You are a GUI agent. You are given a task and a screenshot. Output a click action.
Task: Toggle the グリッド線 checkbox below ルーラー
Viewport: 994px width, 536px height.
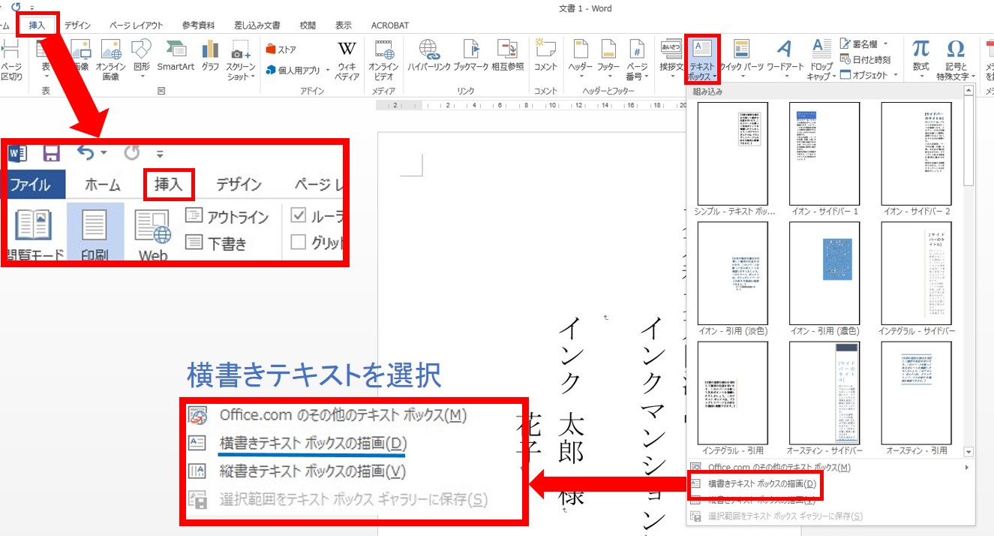pos(299,242)
